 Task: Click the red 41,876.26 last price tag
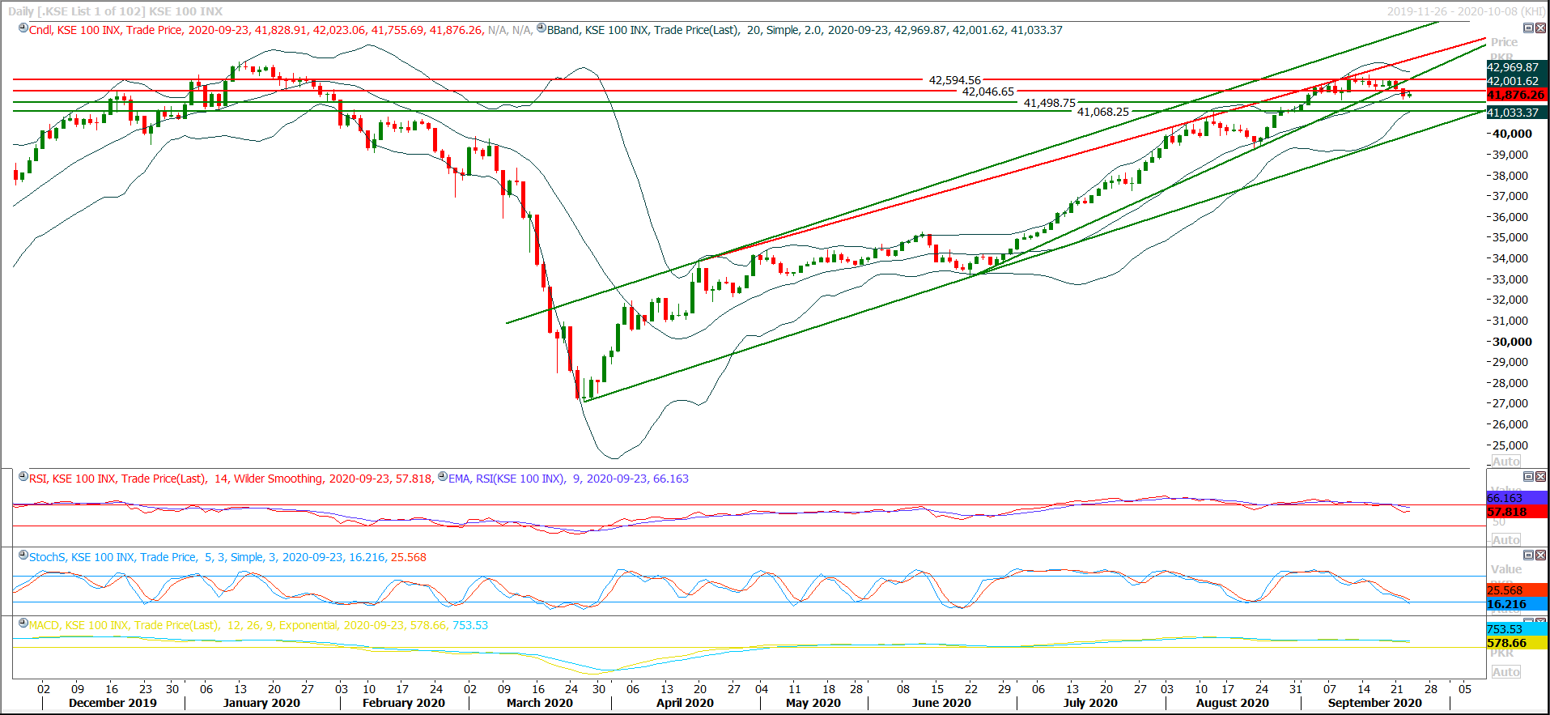tap(1517, 95)
